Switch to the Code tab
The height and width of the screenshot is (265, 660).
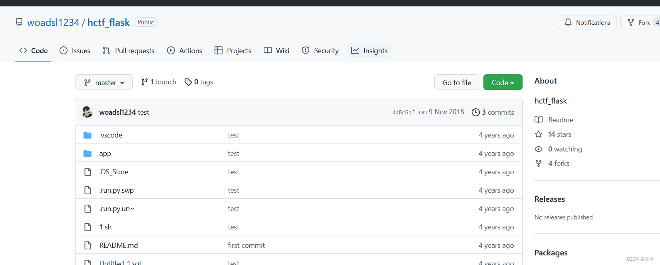[x=34, y=50]
